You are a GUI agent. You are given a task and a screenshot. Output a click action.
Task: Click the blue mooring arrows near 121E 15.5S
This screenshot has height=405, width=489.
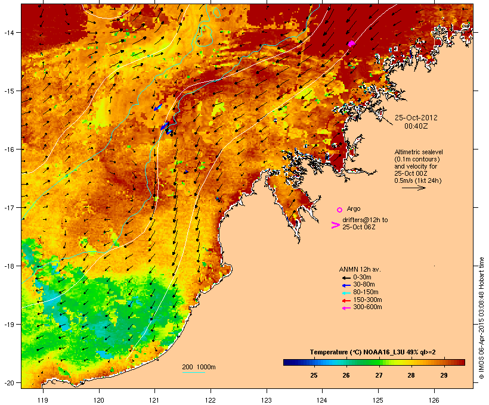pyautogui.click(x=164, y=127)
